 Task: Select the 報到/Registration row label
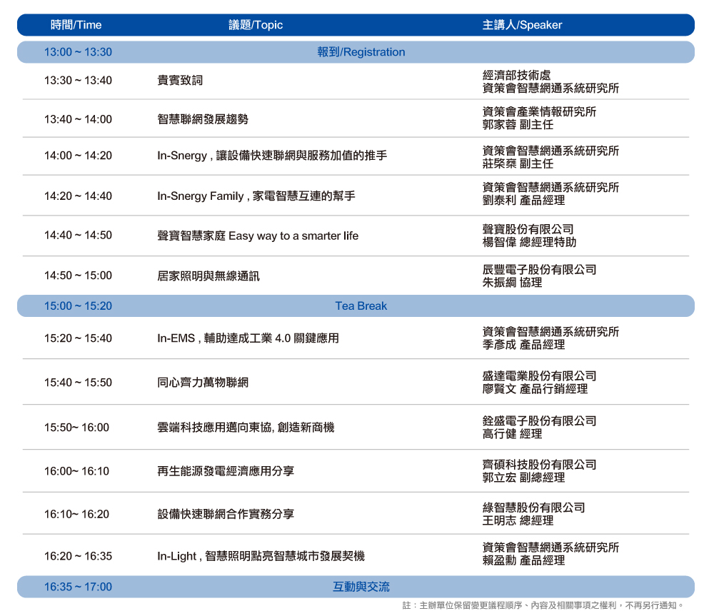pyautogui.click(x=361, y=52)
